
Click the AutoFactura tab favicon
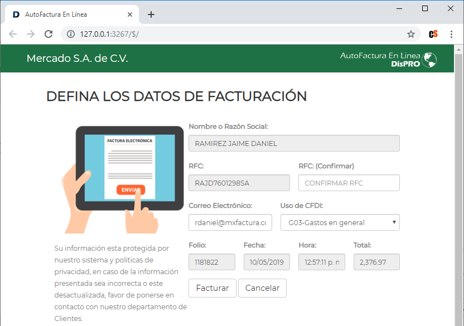[15, 14]
